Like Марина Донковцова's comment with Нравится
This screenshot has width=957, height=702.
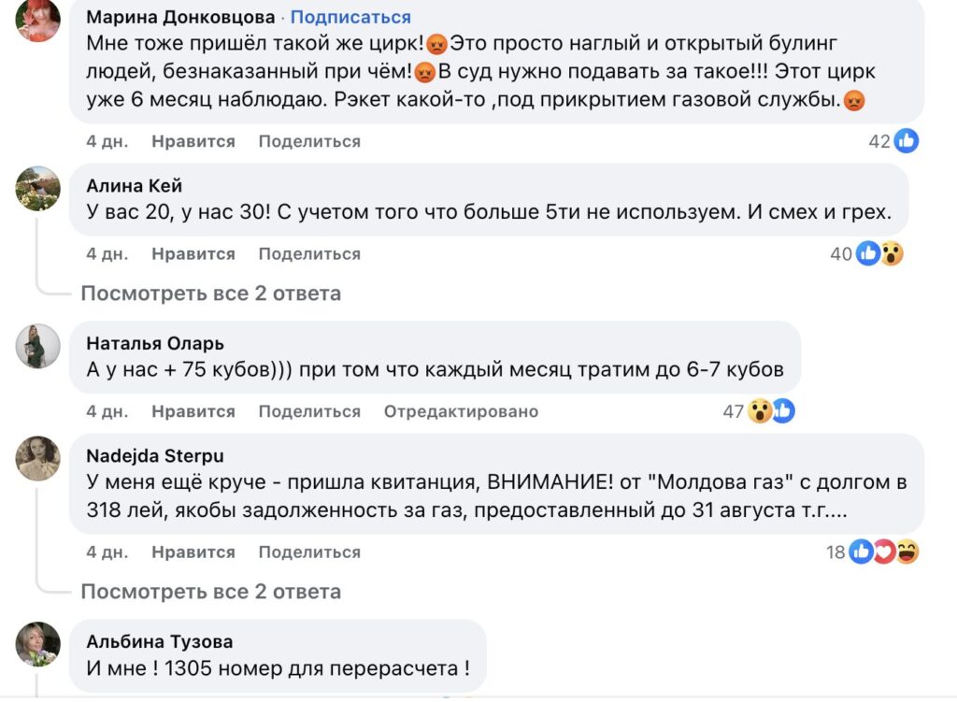(x=193, y=141)
